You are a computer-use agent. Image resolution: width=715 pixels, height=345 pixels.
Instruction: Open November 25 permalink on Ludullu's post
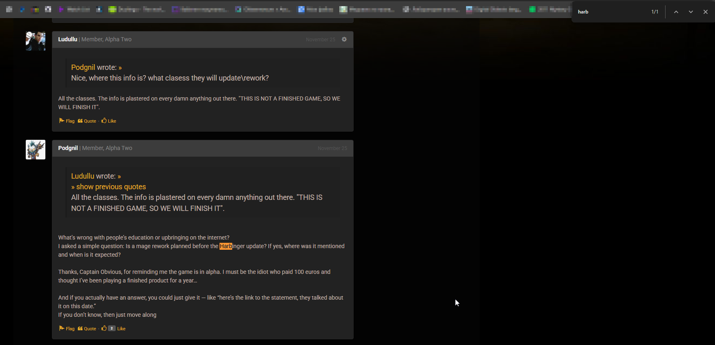click(x=321, y=40)
